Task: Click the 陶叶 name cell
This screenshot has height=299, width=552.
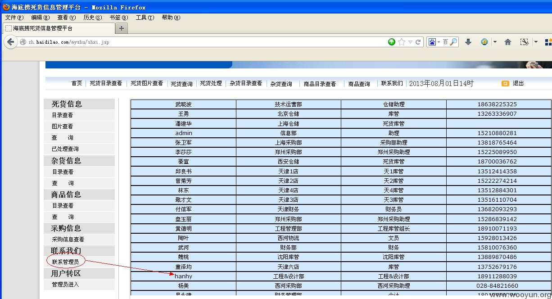Action: pos(183,238)
